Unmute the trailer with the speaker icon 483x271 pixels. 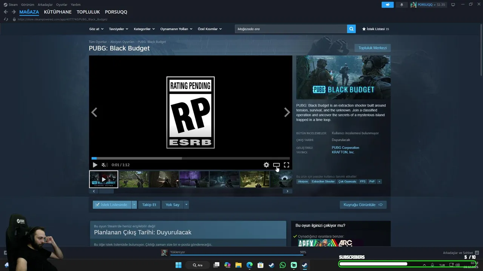105,165
